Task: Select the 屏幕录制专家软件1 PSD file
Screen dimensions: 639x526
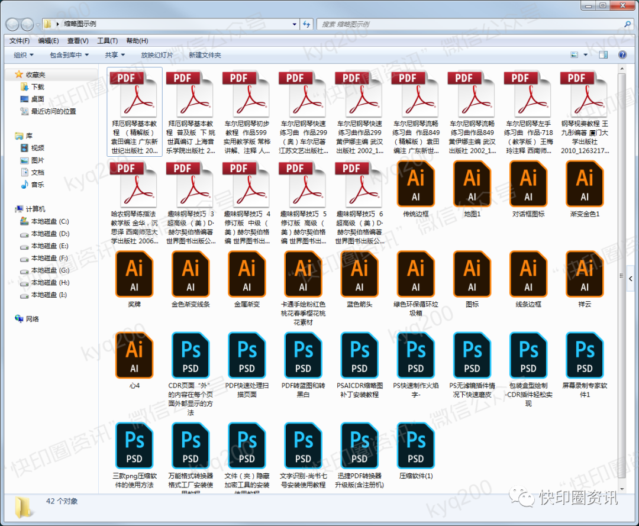Action: point(585,365)
